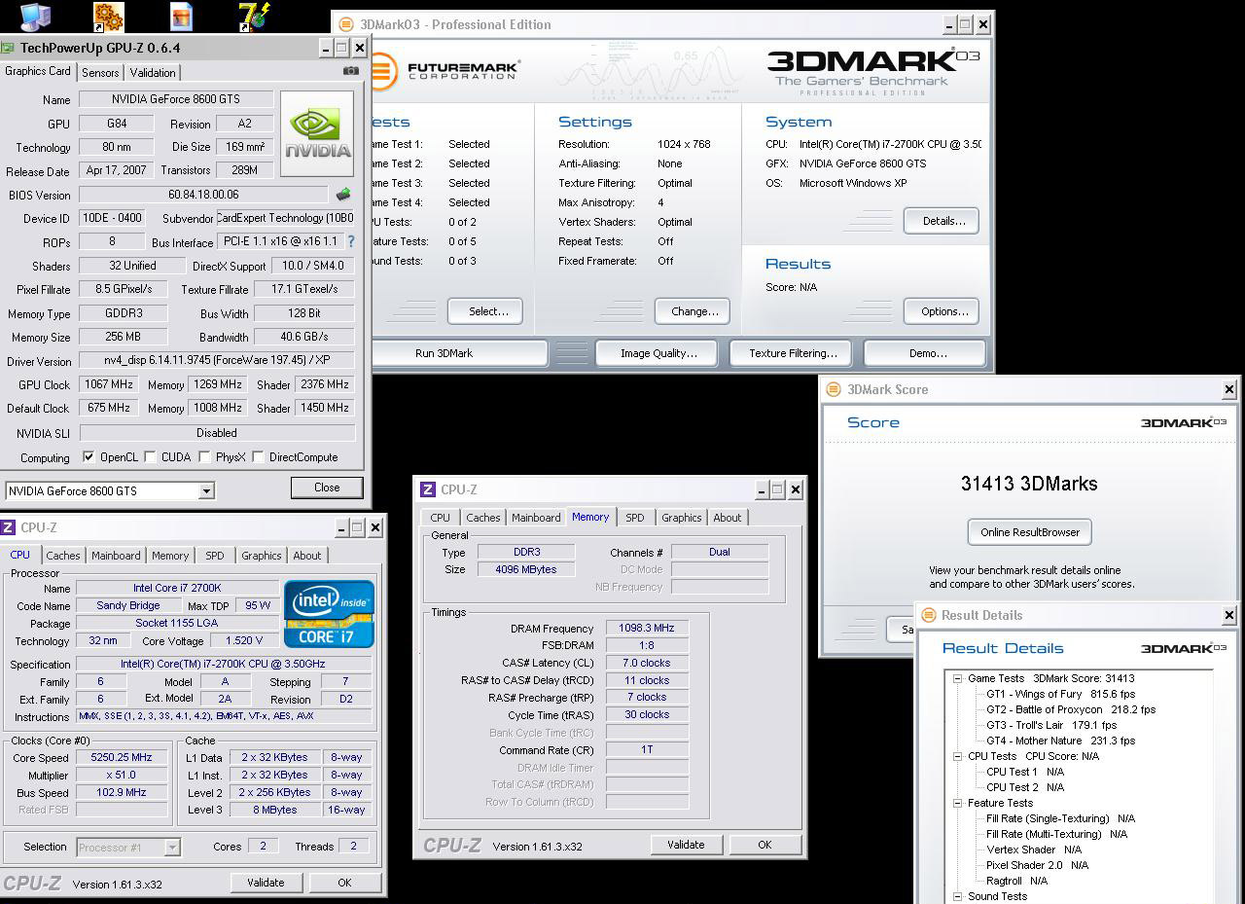This screenshot has height=904, width=1245.
Task: Open the SPD tab in CPU-Z Memory window
Action: 634,518
